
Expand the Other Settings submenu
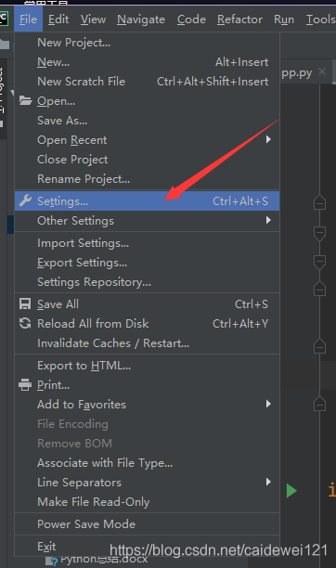coord(148,221)
